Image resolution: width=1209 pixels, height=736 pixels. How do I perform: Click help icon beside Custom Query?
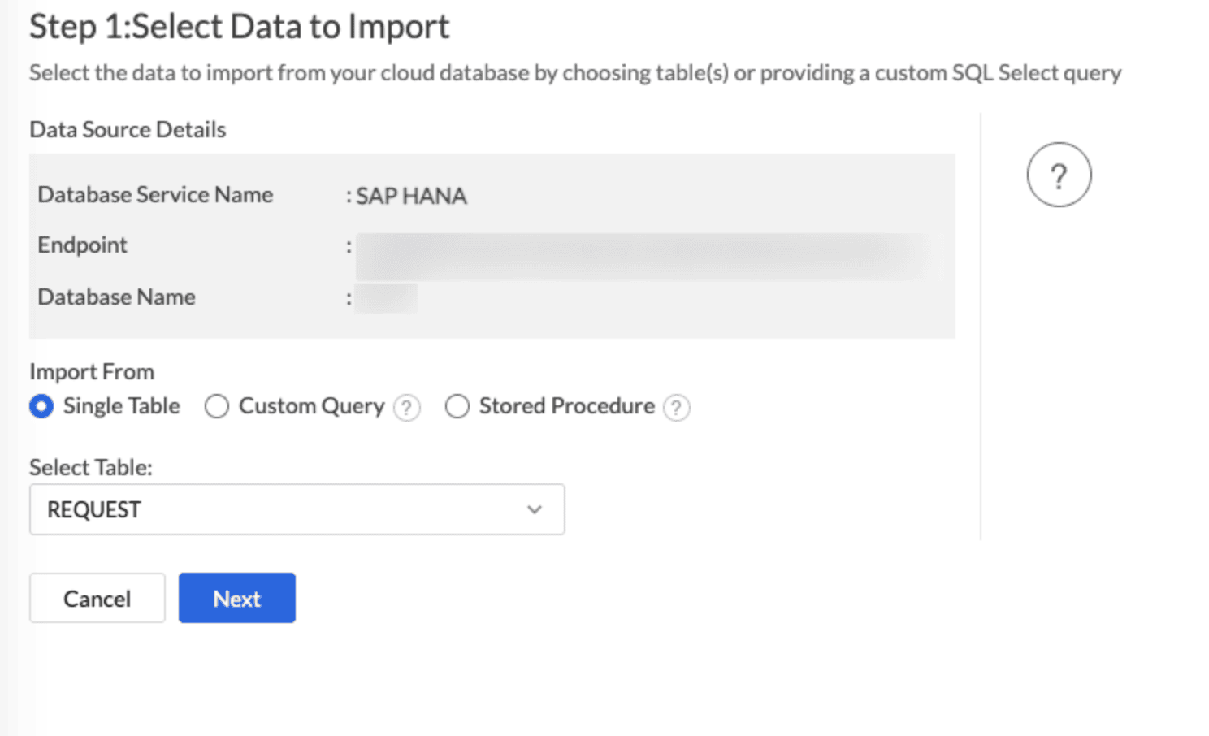pos(407,407)
